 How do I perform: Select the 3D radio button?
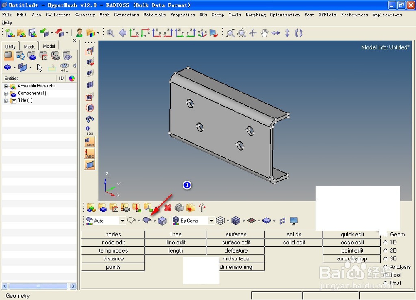[x=385, y=259]
